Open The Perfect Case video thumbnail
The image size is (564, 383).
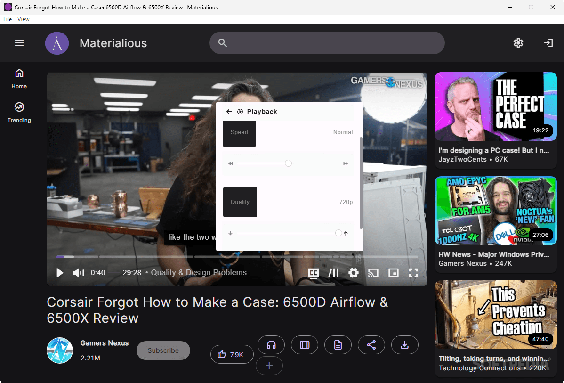point(496,106)
